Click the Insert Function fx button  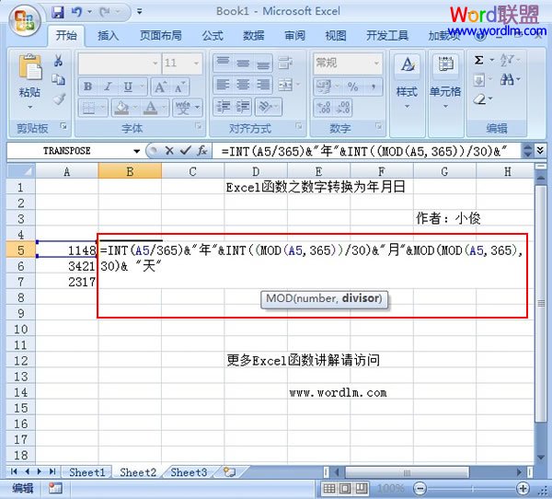point(202,151)
